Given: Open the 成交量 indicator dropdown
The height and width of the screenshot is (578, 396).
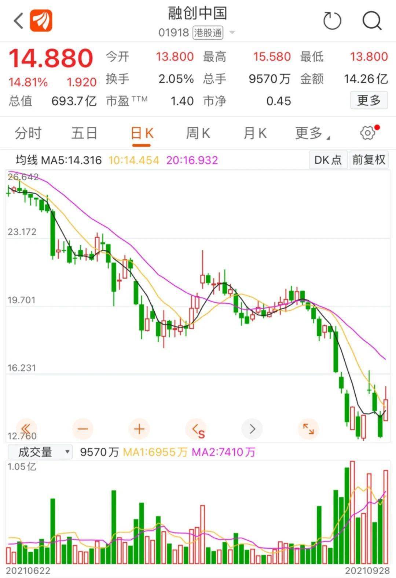Looking at the screenshot, I should [x=40, y=452].
